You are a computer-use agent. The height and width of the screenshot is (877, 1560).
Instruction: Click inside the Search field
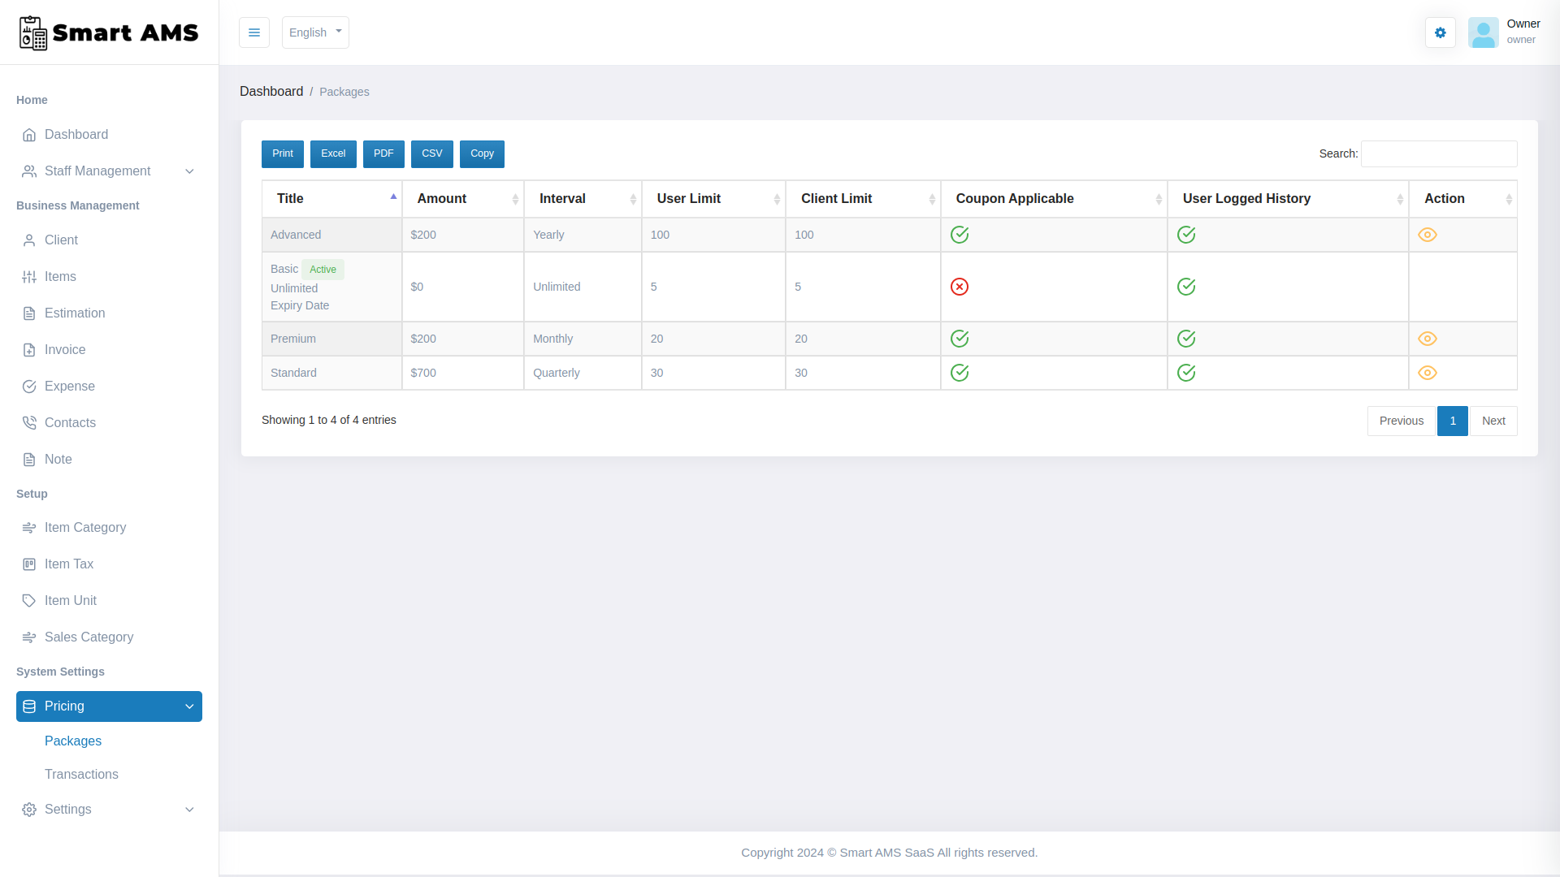pyautogui.click(x=1439, y=153)
